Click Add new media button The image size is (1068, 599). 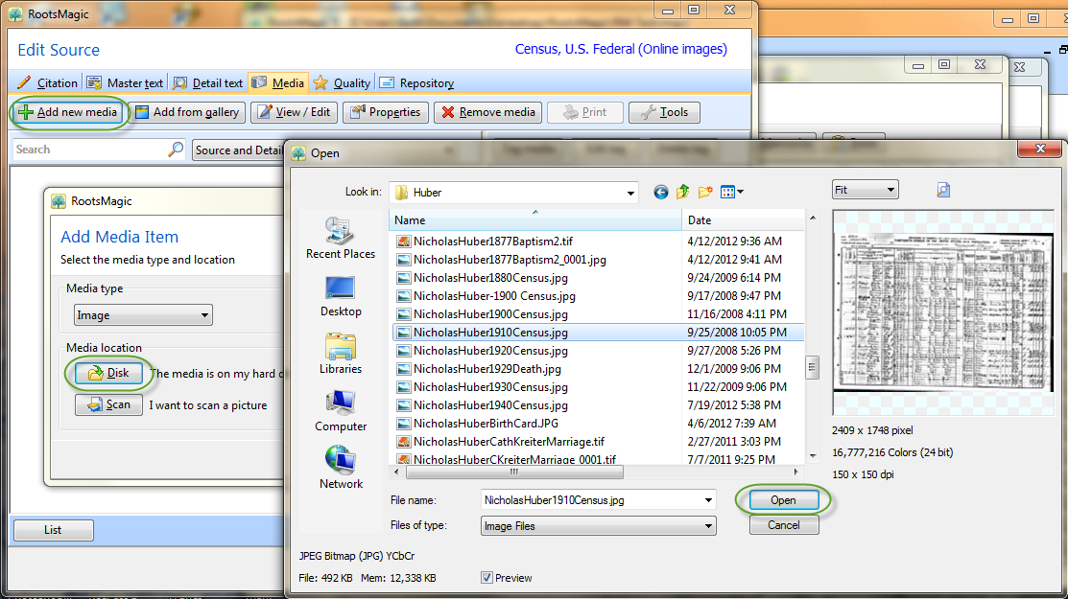(x=68, y=112)
